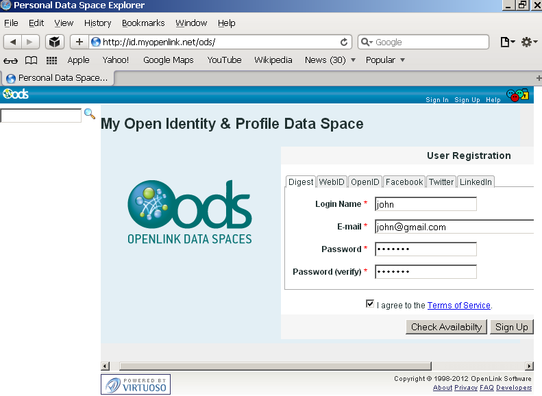Open the History menu
Screen dimensions: 542x396
[97, 23]
